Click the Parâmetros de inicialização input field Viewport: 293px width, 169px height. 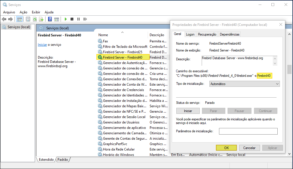(x=248, y=131)
